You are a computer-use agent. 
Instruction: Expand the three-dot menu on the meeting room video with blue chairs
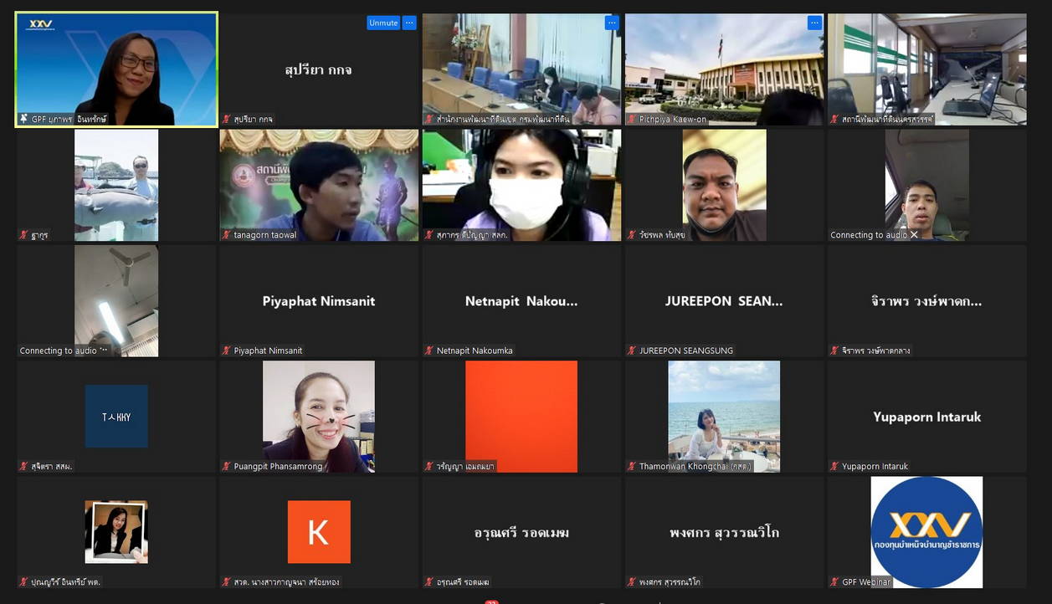coord(612,23)
